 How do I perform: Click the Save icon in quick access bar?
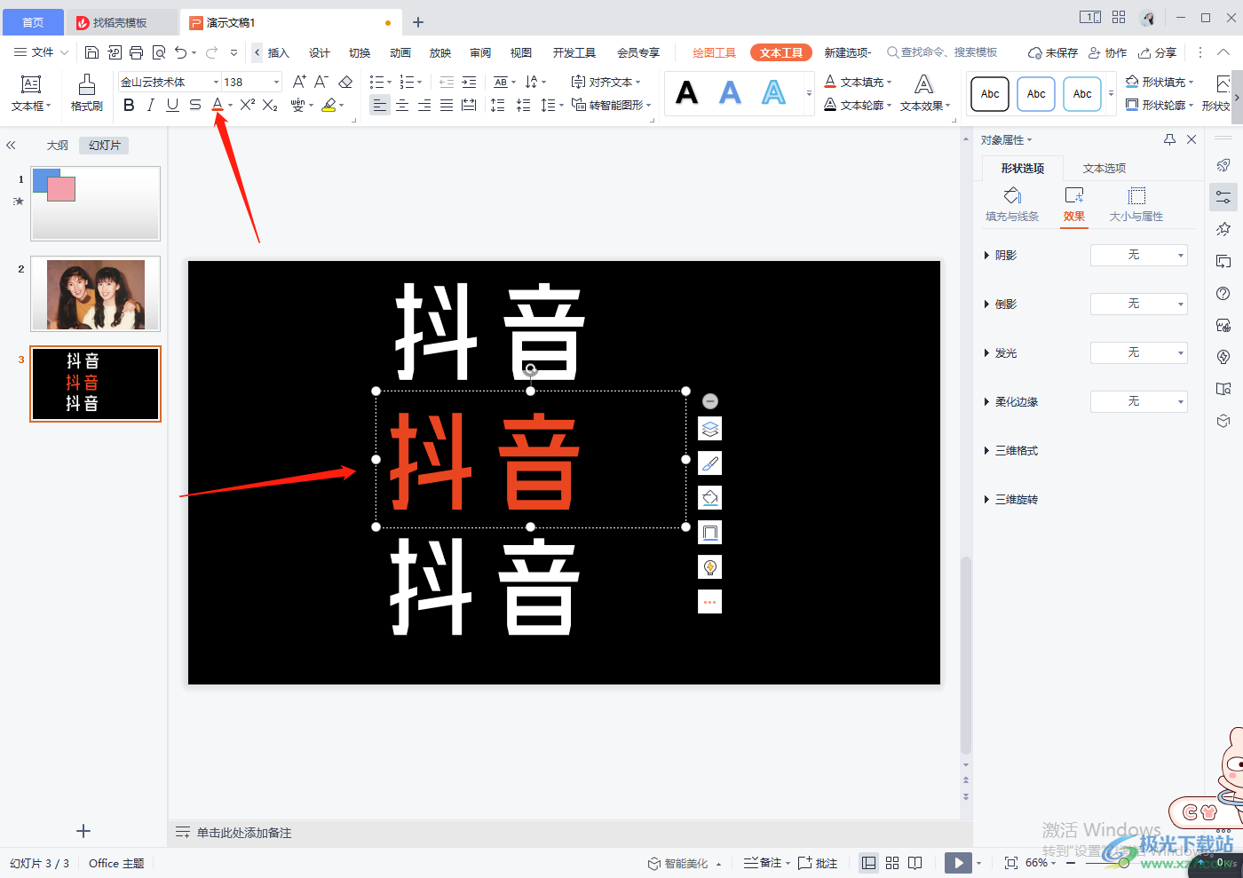click(91, 52)
